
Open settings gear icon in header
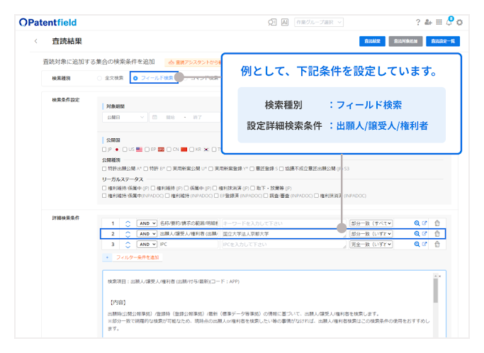[459, 23]
